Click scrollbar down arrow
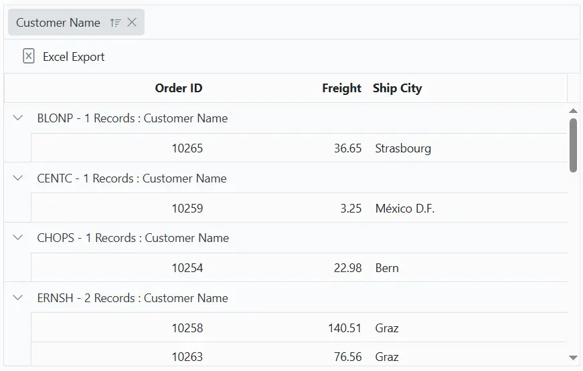583x371 pixels. [573, 358]
